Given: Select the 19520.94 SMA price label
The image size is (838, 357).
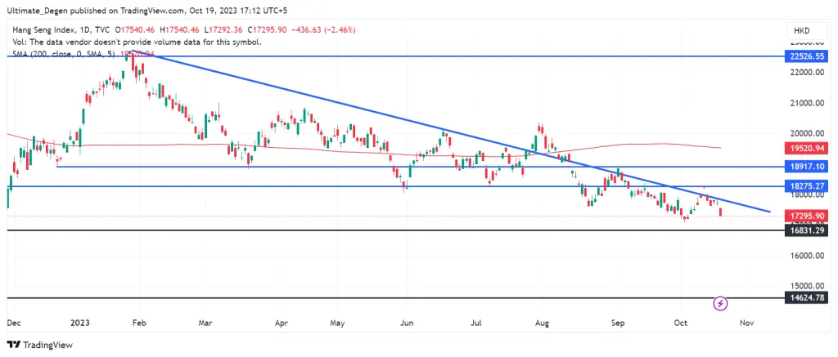Looking at the screenshot, I should (x=808, y=148).
